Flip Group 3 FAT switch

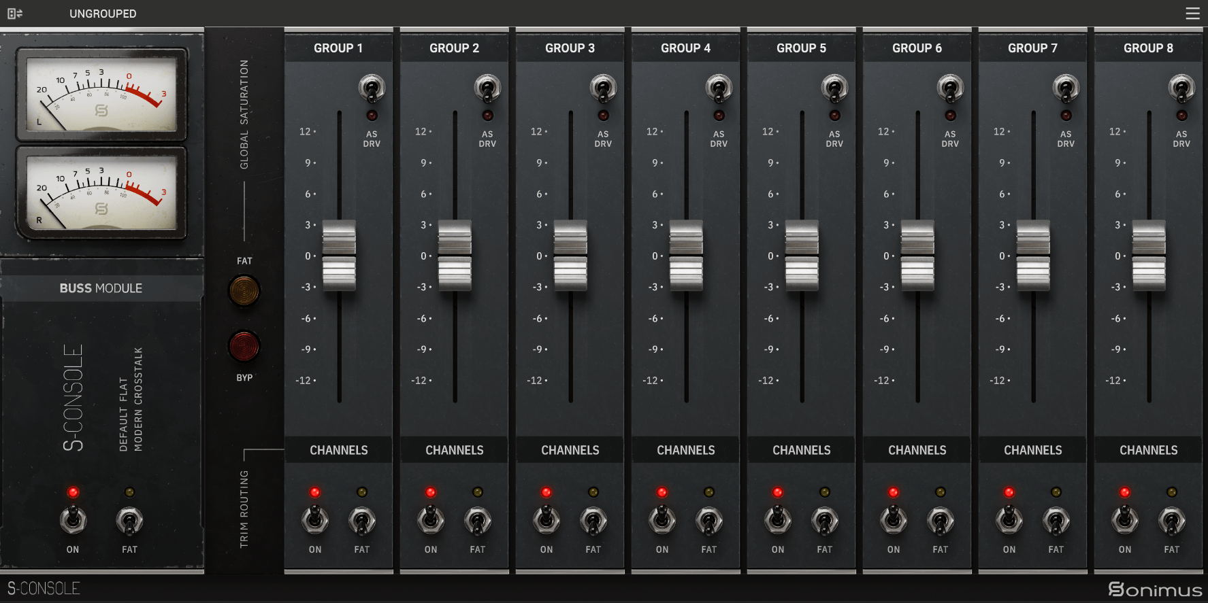pos(593,520)
